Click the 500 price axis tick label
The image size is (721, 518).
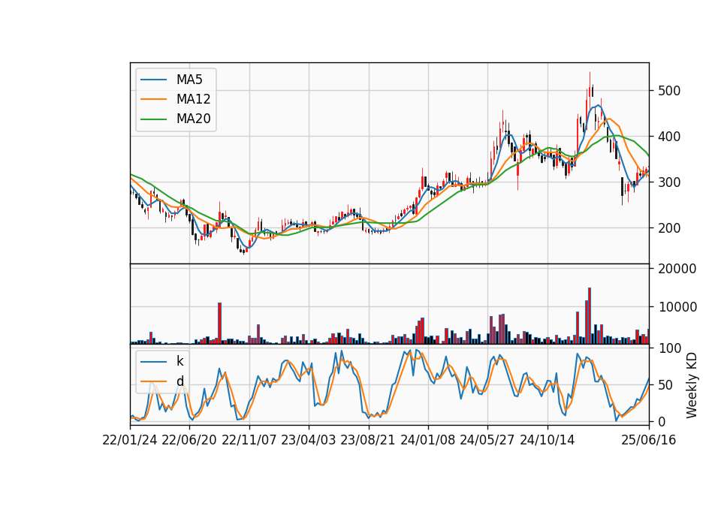pos(669,91)
